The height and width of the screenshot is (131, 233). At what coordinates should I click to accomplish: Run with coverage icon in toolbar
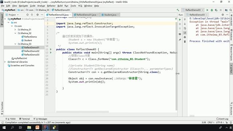(x=216, y=10)
